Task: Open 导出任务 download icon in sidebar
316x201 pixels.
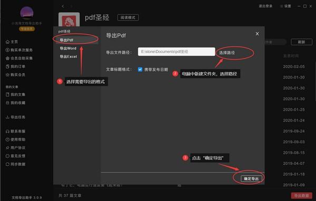Action: pos(7,117)
